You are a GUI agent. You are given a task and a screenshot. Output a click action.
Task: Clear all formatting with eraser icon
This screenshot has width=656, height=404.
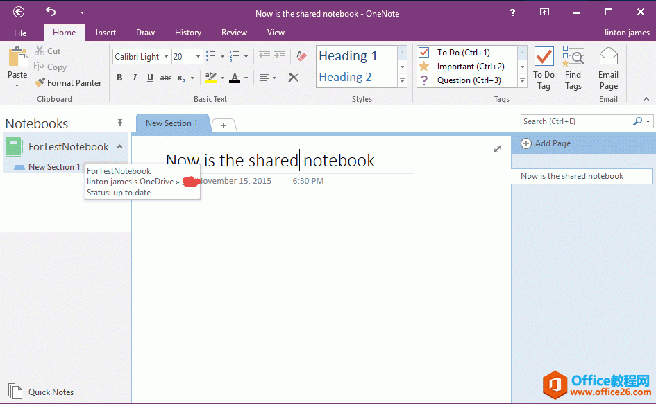[x=301, y=56]
